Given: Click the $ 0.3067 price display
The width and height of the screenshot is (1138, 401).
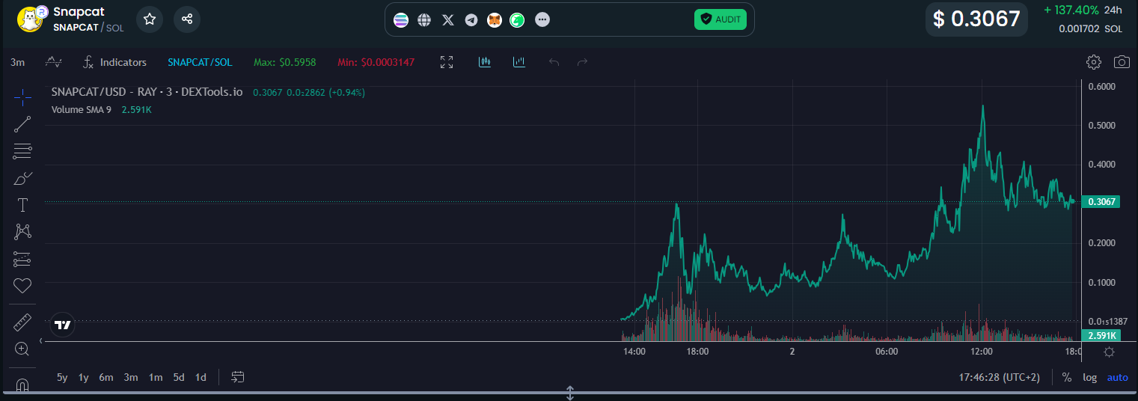Looking at the screenshot, I should tap(976, 19).
